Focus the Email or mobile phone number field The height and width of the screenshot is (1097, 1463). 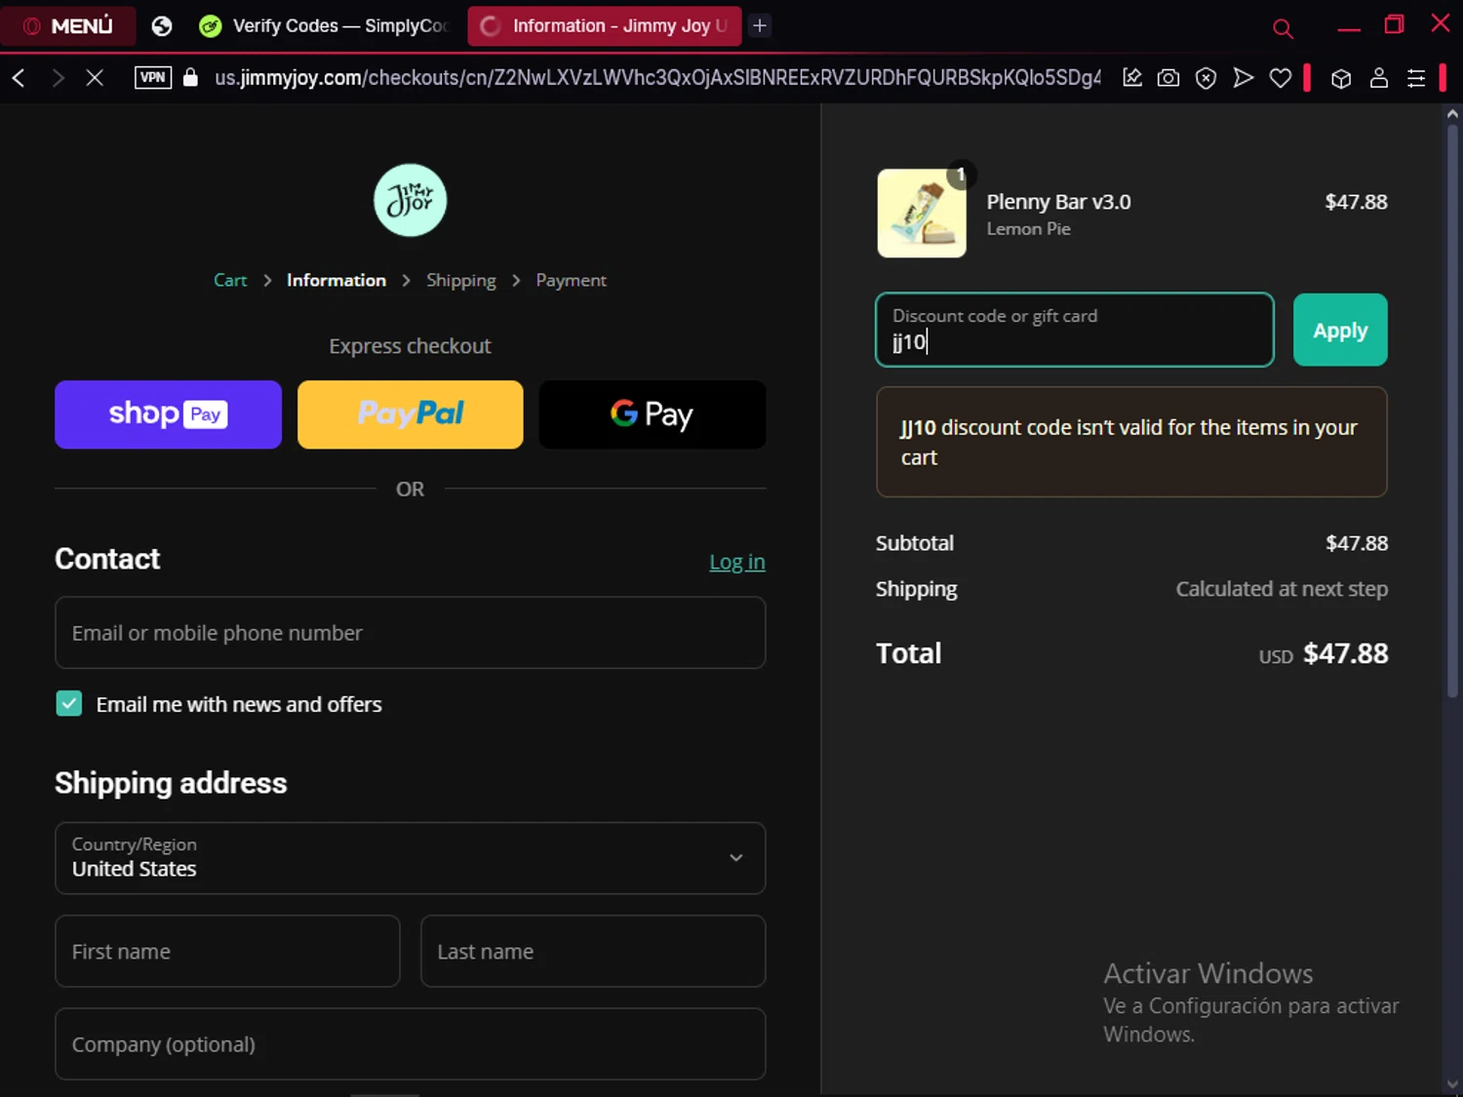tap(411, 633)
